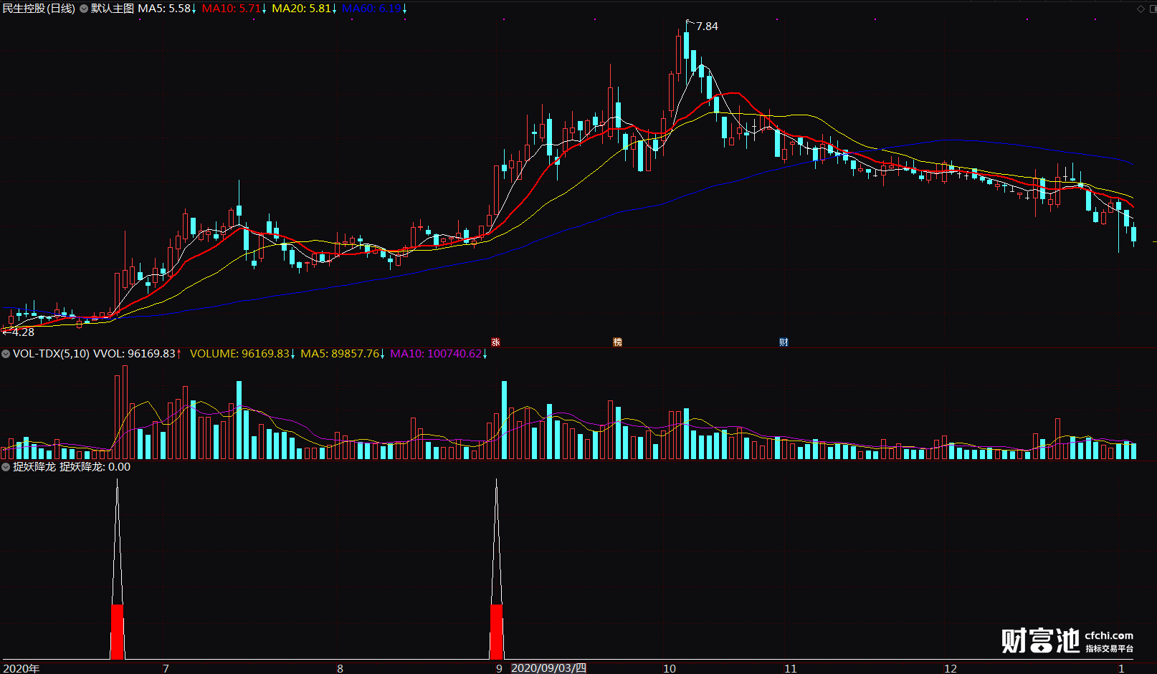
Task: Open the 捉妖降龙 indicator panel dropdown
Action: click(x=6, y=467)
